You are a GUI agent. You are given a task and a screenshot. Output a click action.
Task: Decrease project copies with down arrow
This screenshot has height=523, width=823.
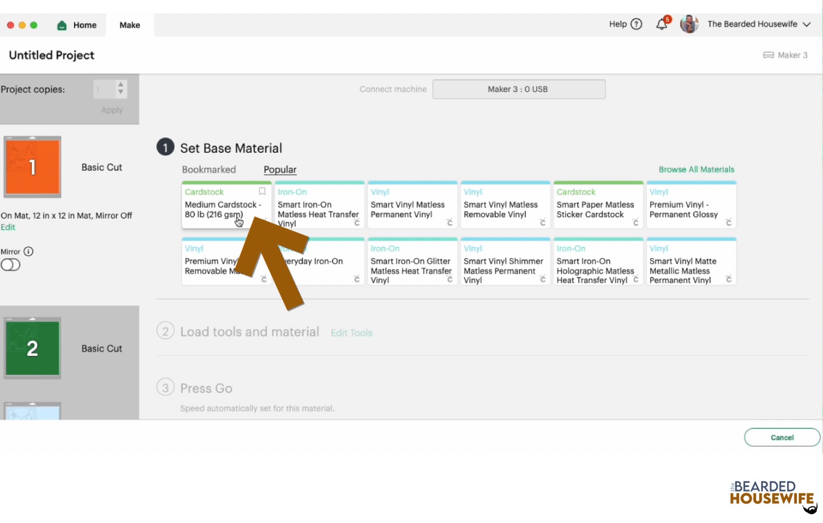click(120, 93)
